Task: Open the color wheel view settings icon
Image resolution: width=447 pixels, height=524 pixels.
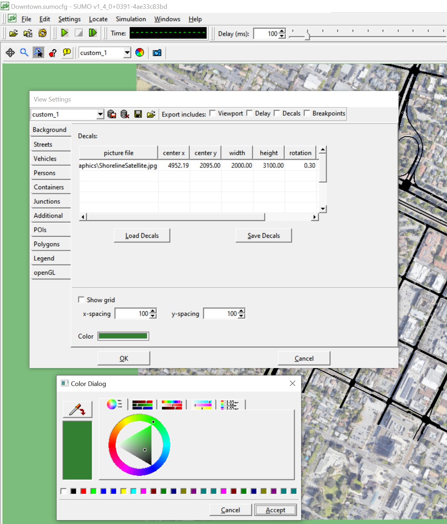Action: [140, 53]
